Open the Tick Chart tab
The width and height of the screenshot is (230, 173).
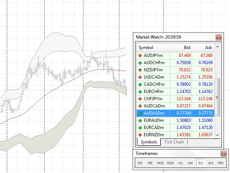click(174, 142)
